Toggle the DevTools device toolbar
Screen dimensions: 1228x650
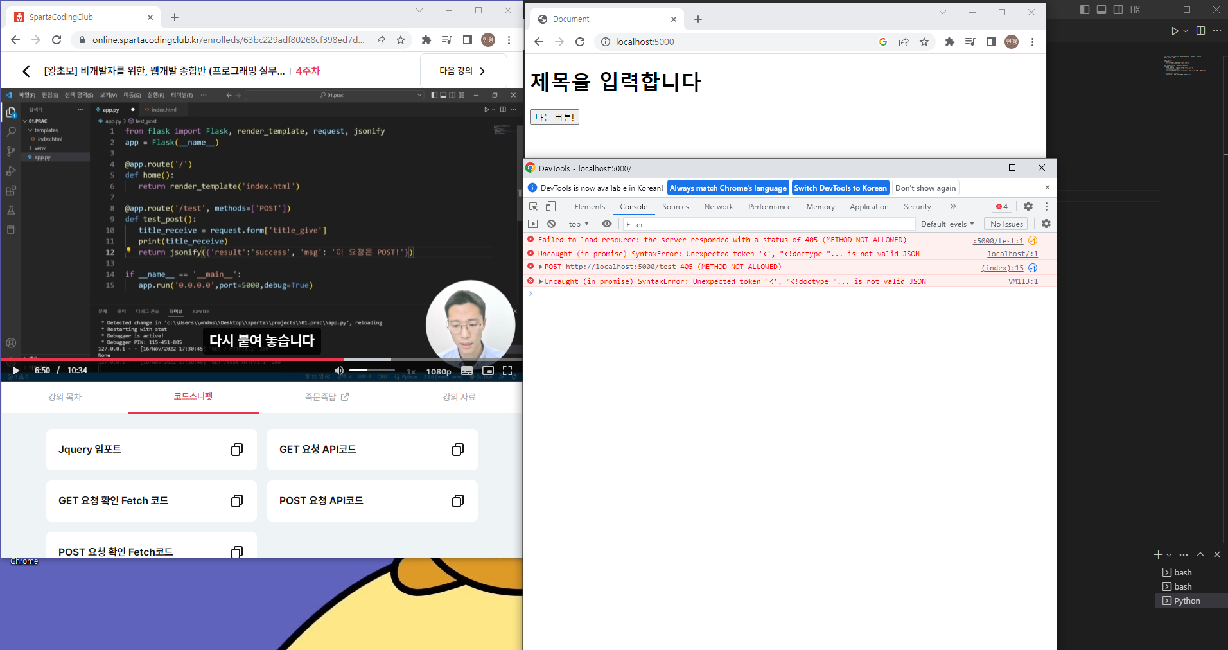pos(550,206)
